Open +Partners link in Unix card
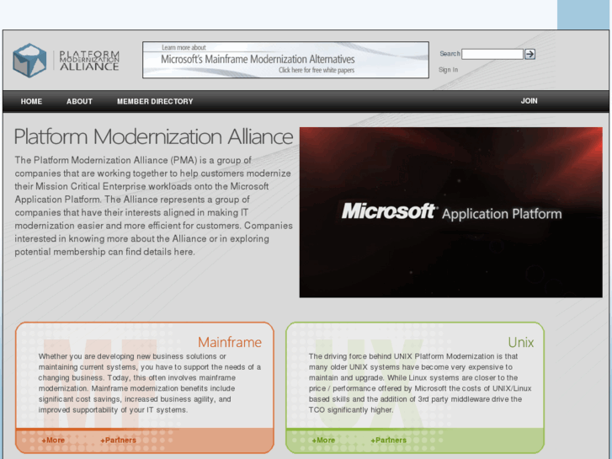This screenshot has width=612, height=459. pos(388,440)
